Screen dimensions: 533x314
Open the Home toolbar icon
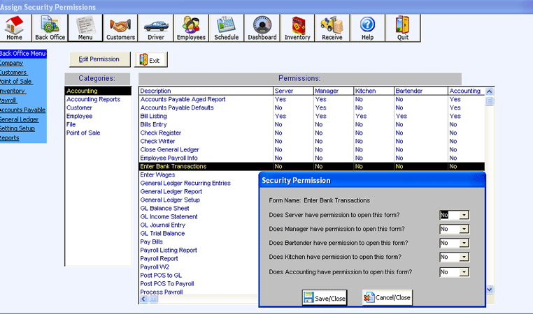point(15,28)
